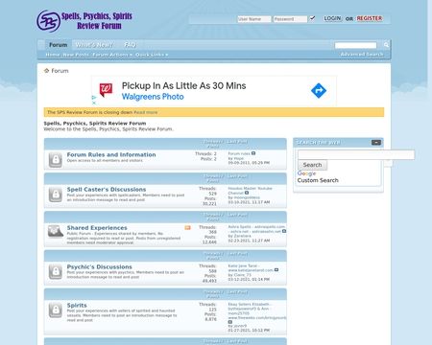The image size is (432, 345).
Task: Open the Hoodoo Master Youtube Channel thread
Action: [250, 191]
